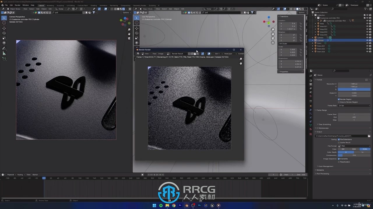Click the zoom icon in the left viewport
373x209 pixels.
point(129,30)
